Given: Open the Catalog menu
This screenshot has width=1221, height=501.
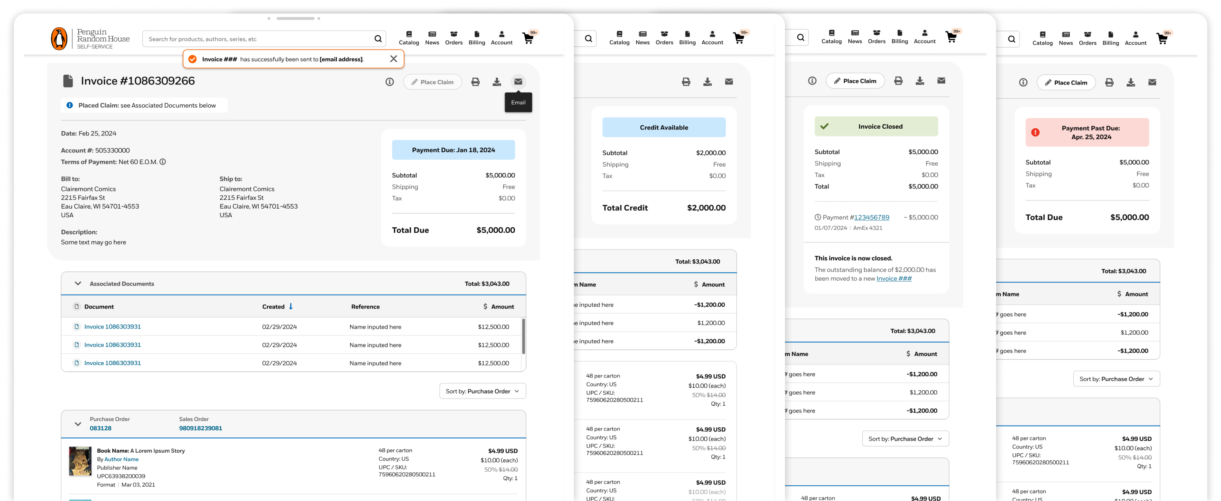Looking at the screenshot, I should [x=409, y=38].
